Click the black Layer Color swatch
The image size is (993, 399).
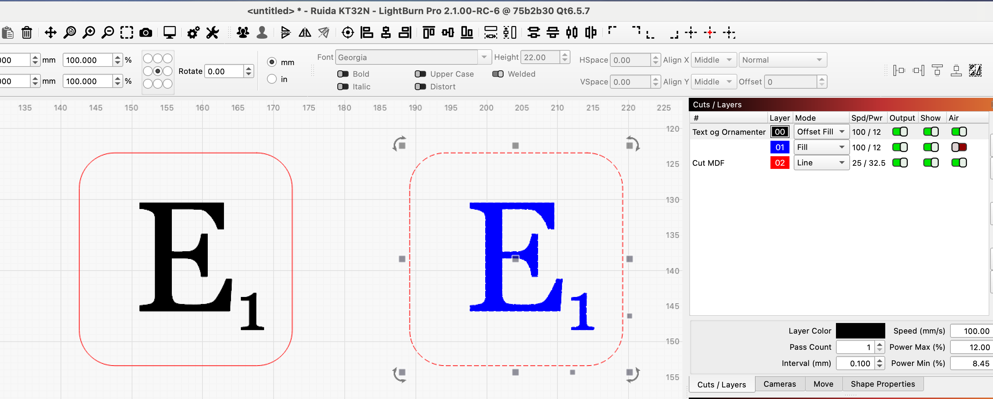[x=860, y=331]
